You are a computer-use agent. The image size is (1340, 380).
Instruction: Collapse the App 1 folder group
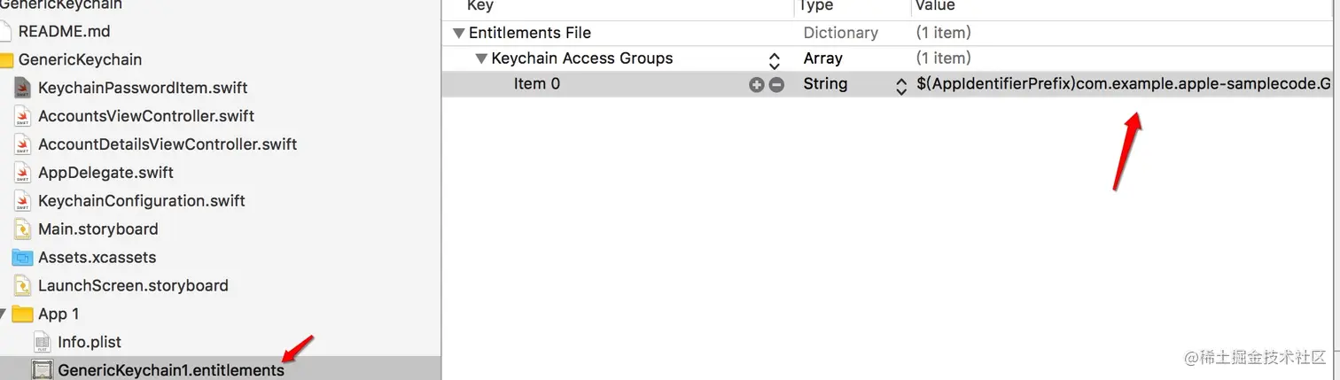(x=5, y=314)
